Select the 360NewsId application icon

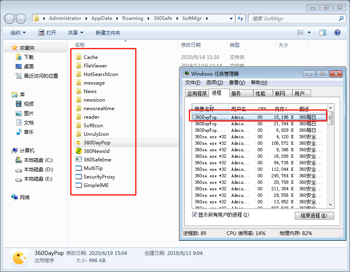click(x=79, y=151)
